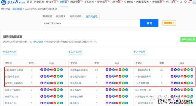Open keyword 2g在线是什么意思
The width and height of the screenshot is (196, 106).
[14, 70]
